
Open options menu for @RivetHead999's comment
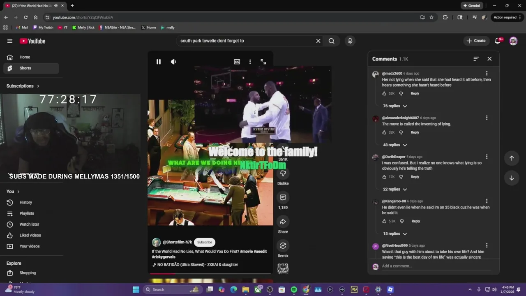tap(487, 246)
